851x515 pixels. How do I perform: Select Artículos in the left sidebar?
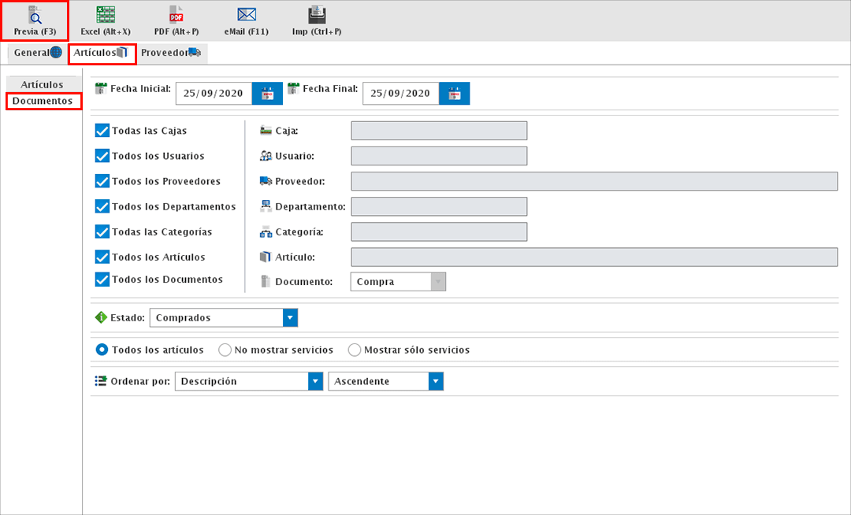point(43,84)
